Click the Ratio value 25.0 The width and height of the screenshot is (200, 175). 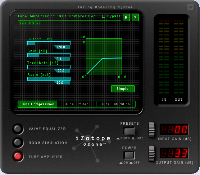[60, 82]
